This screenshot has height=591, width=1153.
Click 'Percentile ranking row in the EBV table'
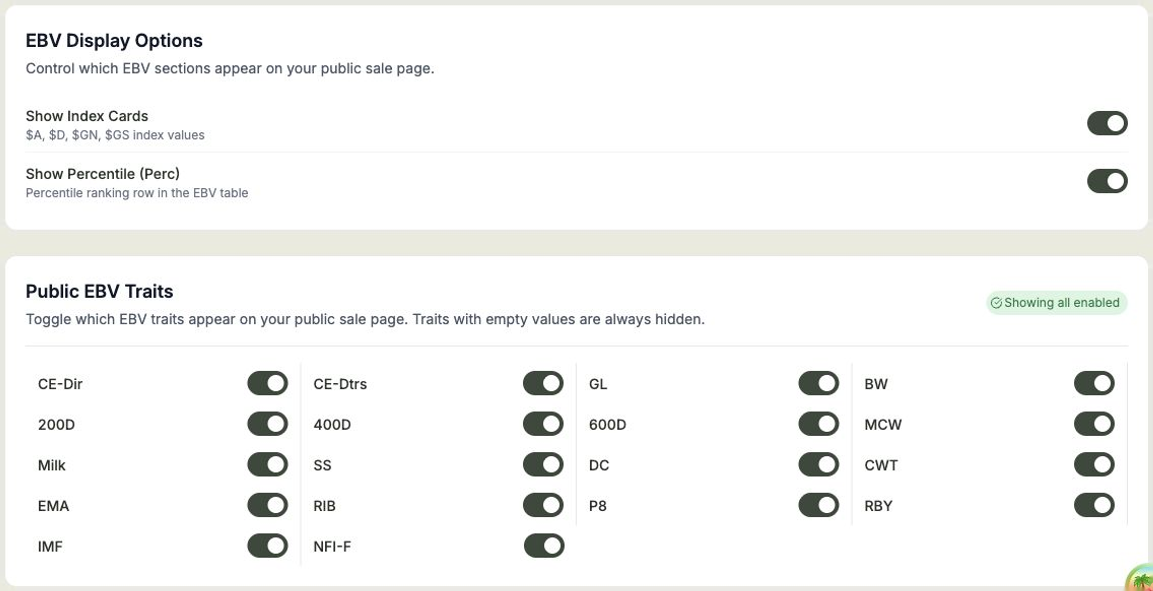pos(137,193)
